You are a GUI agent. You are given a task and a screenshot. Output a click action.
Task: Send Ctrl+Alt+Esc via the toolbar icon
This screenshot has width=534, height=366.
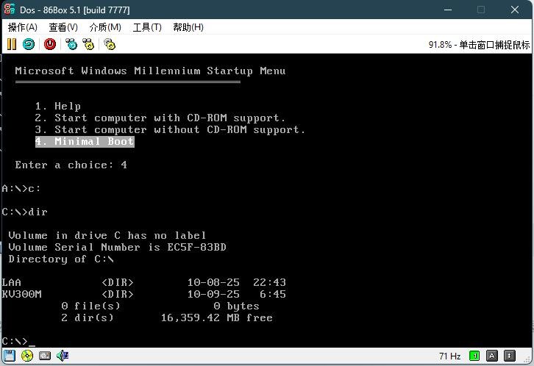pos(89,44)
